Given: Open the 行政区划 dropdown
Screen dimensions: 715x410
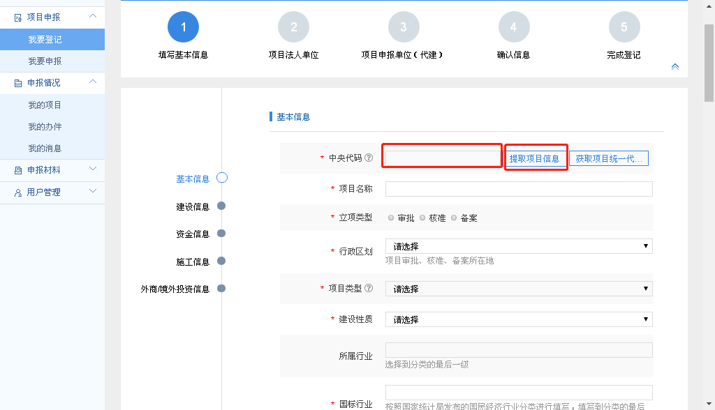Looking at the screenshot, I should [518, 246].
